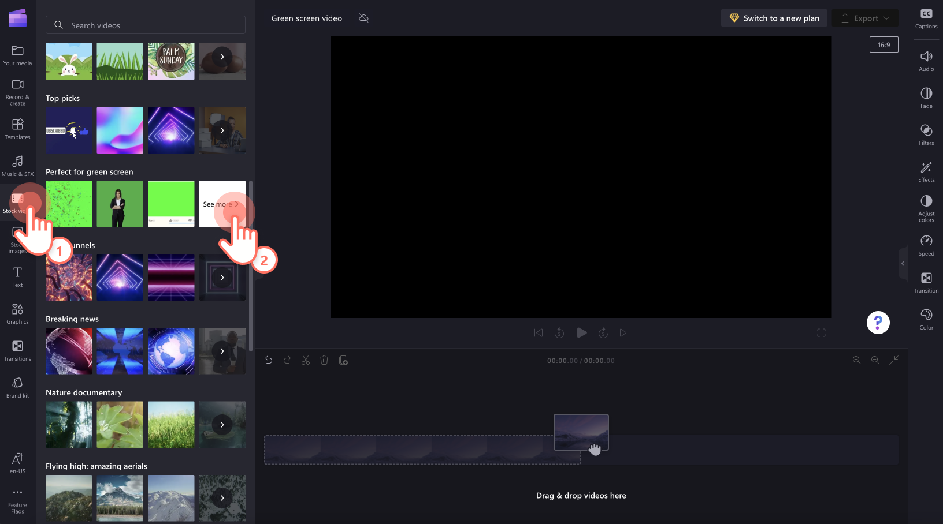See more Perfect for green screen videos
Screen dimensions: 943x524
click(x=222, y=204)
